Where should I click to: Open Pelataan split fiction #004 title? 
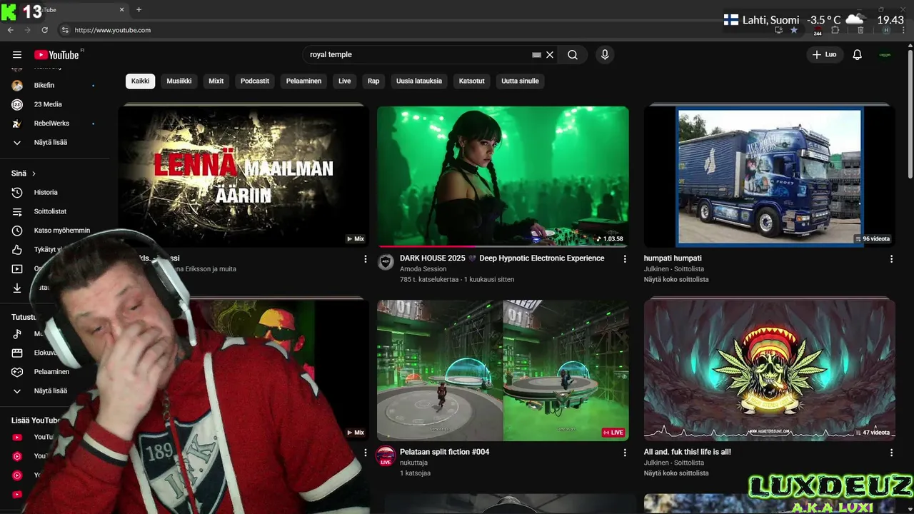444,452
